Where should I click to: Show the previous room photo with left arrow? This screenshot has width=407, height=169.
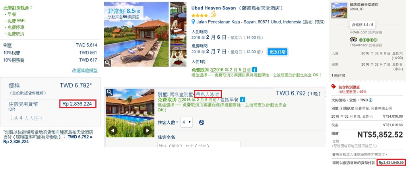(x=113, y=130)
